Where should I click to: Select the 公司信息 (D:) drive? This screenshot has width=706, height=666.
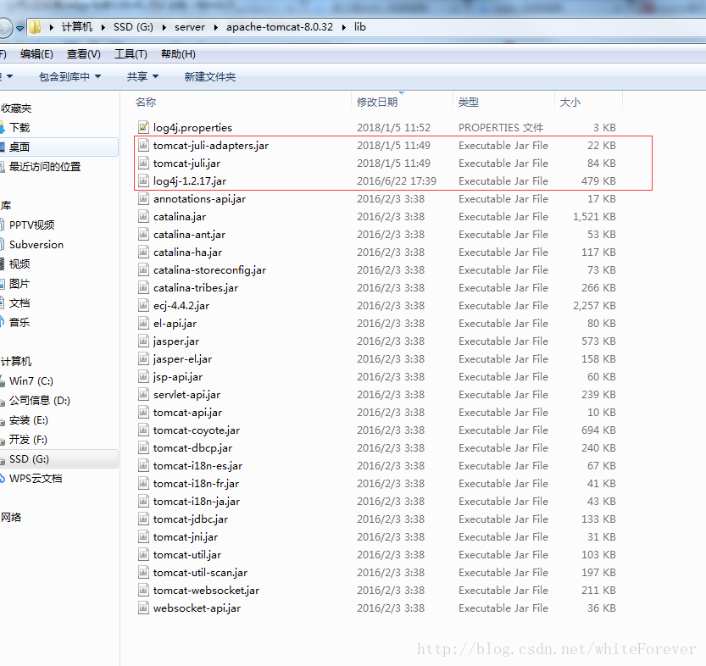(40, 401)
